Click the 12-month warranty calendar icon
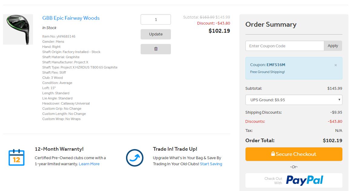The width and height of the screenshot is (350, 191). (16, 157)
